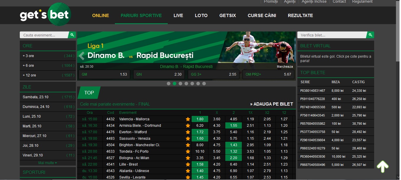Viewport: 401px width, 180px height.
Task: Click Marcheaza on the Dinamo banner
Action: pos(285,66)
